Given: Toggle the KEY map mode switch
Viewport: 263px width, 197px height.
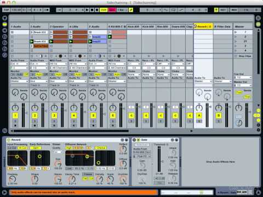Looking at the screenshot, I should point(223,10).
